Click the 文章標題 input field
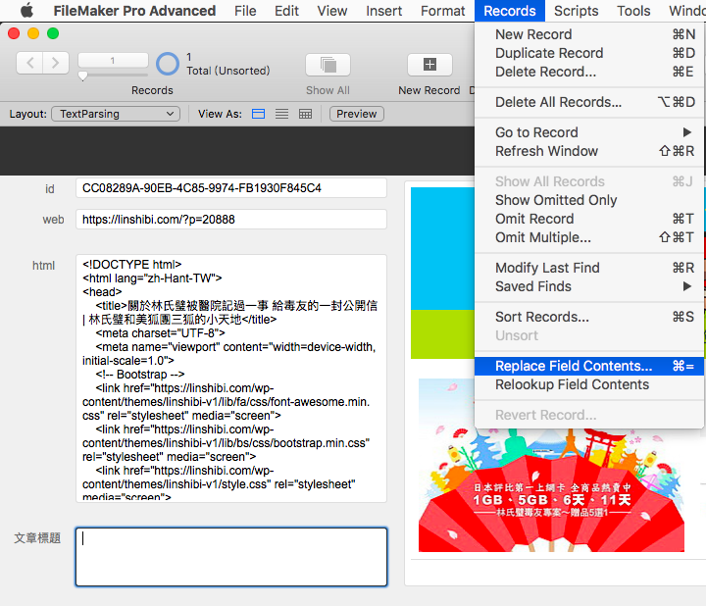 pos(231,557)
